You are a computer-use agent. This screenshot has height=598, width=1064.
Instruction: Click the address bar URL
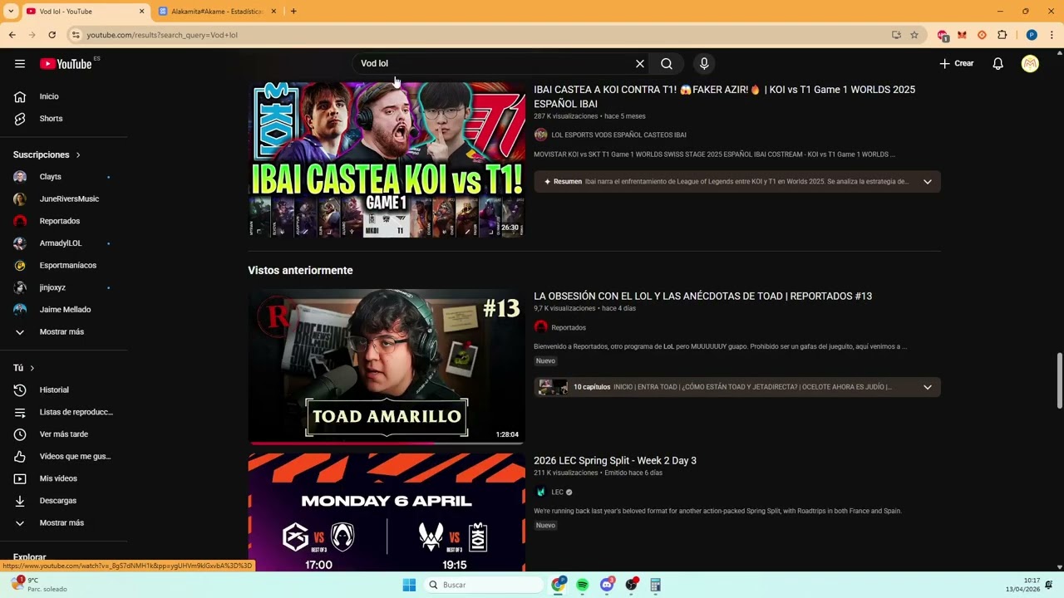coord(162,35)
